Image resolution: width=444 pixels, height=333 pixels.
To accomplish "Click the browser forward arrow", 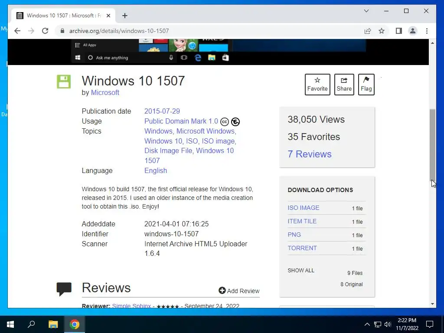I will click(x=31, y=31).
